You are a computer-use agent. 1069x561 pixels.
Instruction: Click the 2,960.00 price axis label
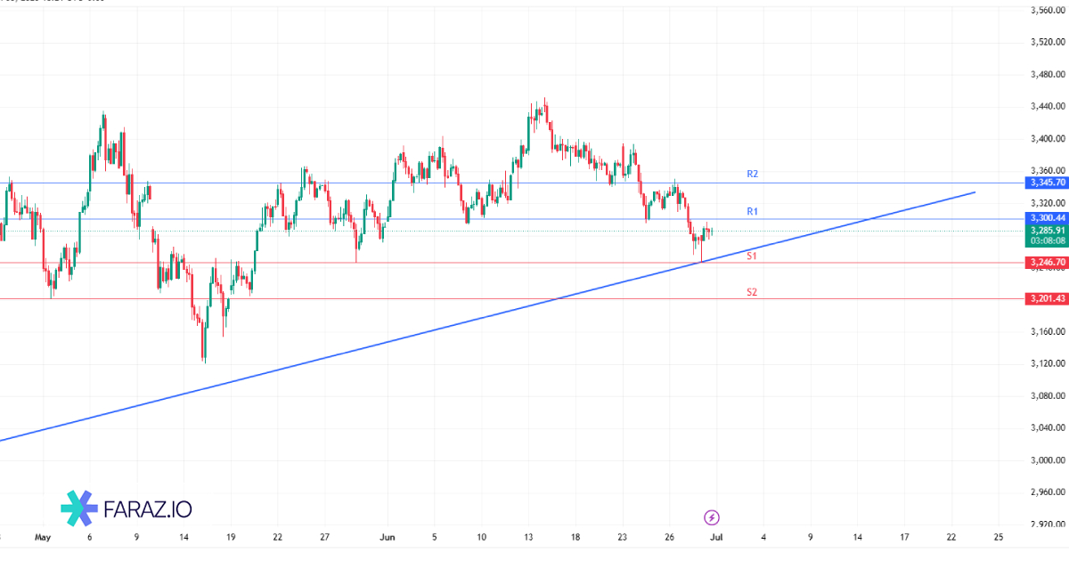1049,492
